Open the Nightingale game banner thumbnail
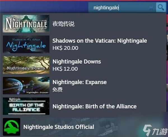Viewport: 168px width, 137px height. click(26, 24)
